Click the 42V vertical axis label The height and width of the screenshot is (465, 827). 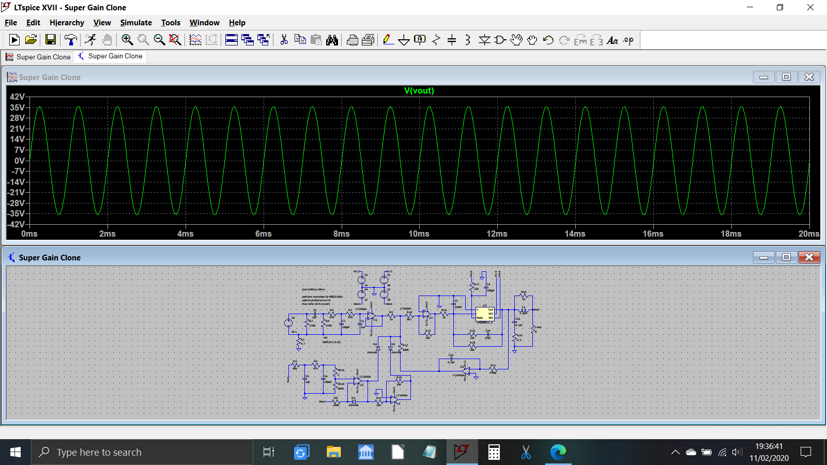point(17,97)
